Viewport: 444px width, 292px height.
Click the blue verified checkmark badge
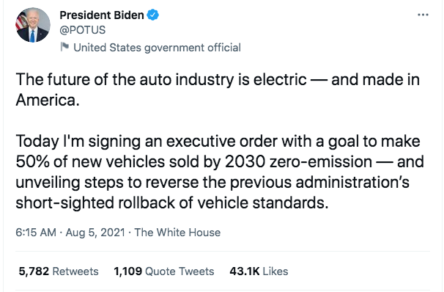pyautogui.click(x=153, y=15)
